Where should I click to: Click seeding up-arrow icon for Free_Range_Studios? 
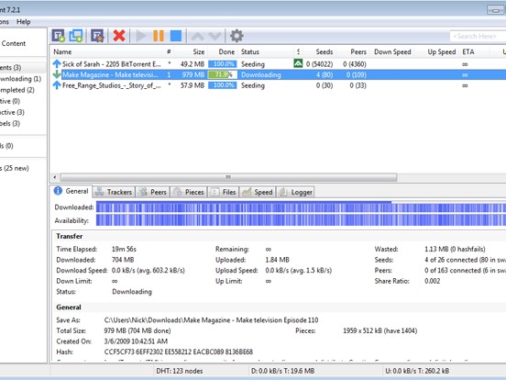tap(57, 85)
